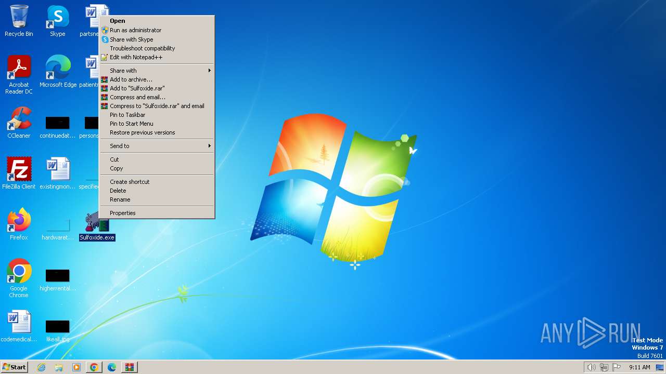This screenshot has width=666, height=374.
Task: Choose Copy in the context menu
Action: 157,168
